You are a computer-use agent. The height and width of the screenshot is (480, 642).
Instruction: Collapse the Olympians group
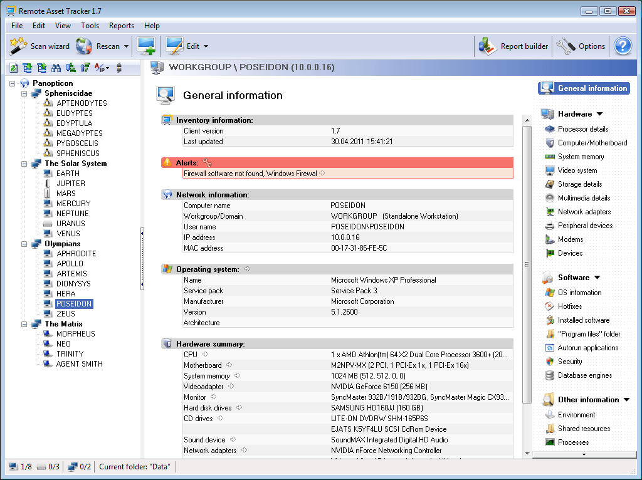pyautogui.click(x=24, y=244)
